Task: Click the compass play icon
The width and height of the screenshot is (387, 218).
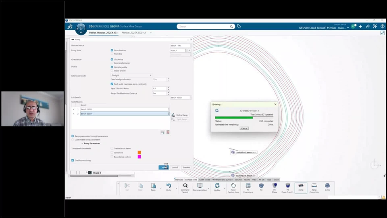Action: coord(81,29)
